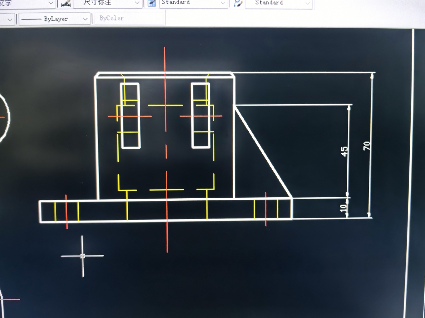Click the dimension style manager icon
The width and height of the screenshot is (425, 318).
[x=66, y=3]
